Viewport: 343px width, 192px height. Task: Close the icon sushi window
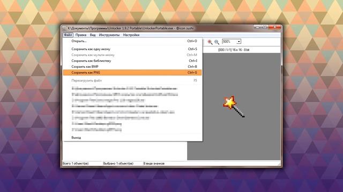[274, 27]
